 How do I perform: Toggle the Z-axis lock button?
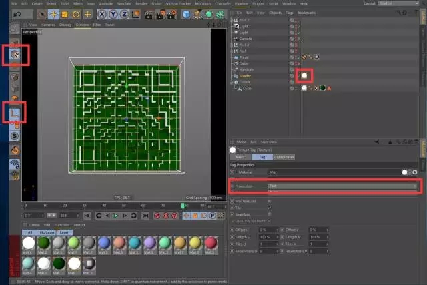(123, 13)
